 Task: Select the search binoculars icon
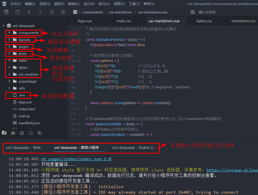coord(13,133)
